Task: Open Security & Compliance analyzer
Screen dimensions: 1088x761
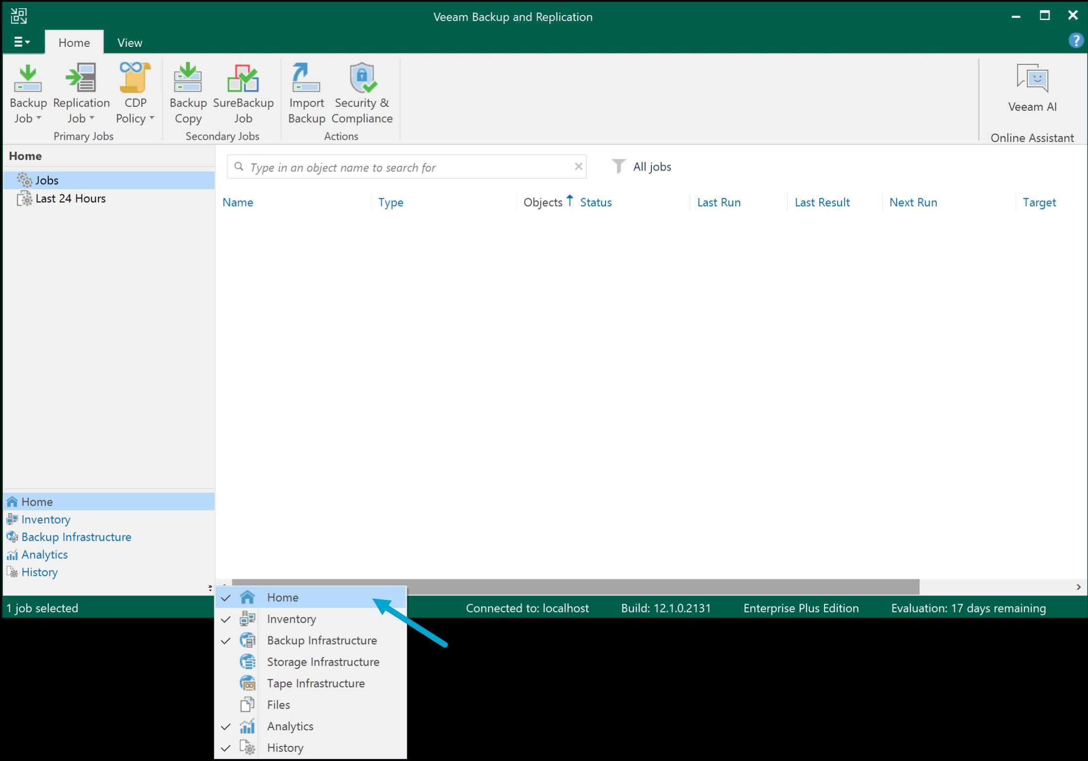Action: [362, 93]
